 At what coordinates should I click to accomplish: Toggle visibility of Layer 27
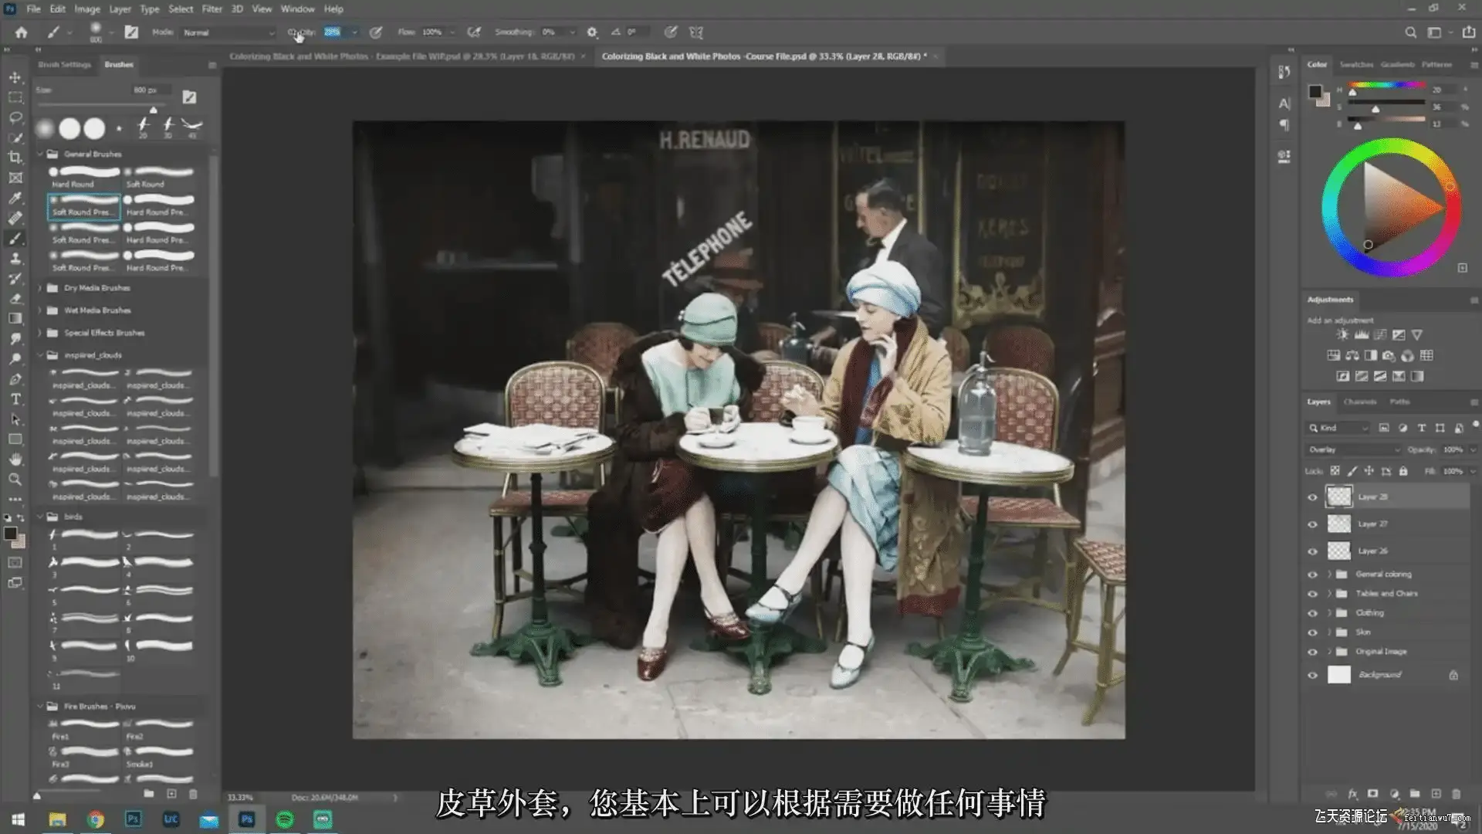coord(1312,524)
